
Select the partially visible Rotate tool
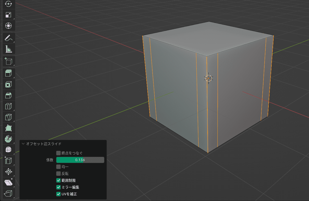click(8, 4)
